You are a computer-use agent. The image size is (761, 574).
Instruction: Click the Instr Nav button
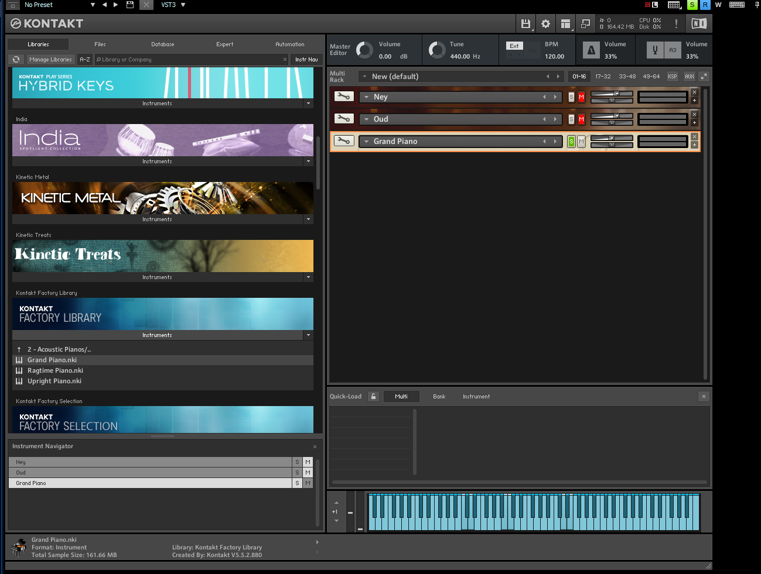[x=306, y=60]
